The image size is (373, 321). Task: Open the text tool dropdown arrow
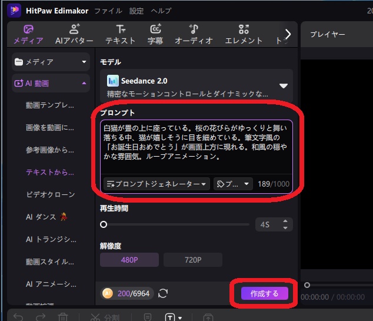(x=180, y=318)
